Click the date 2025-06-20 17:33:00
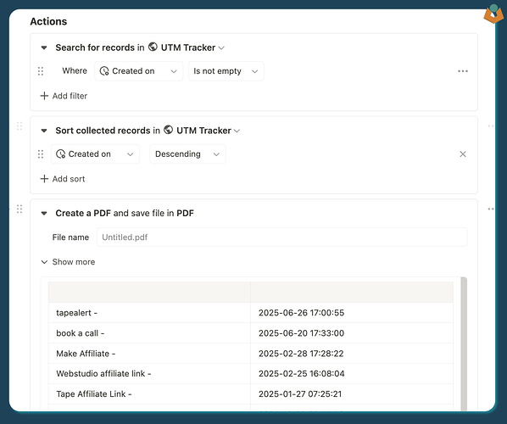Image resolution: width=507 pixels, height=424 pixels. (x=301, y=333)
